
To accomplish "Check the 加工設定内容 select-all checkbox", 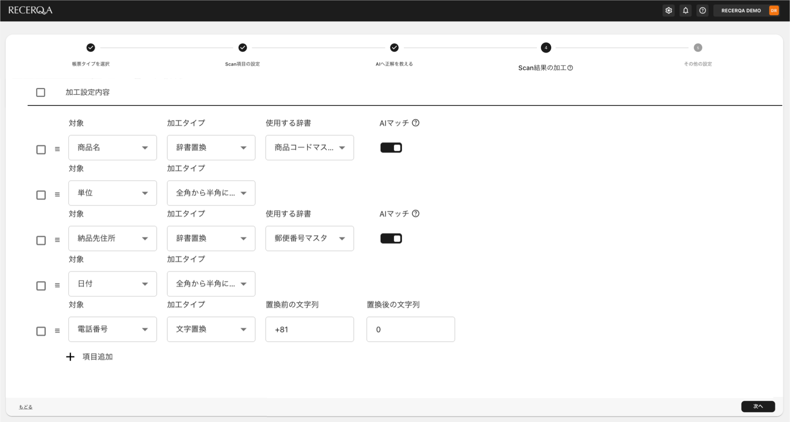I will [x=41, y=93].
